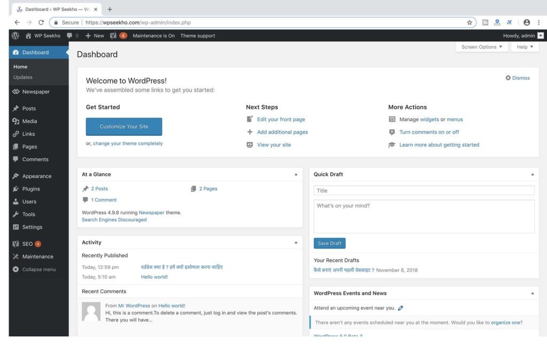Click Customize Your Site button
This screenshot has height=347, width=547.
[124, 126]
